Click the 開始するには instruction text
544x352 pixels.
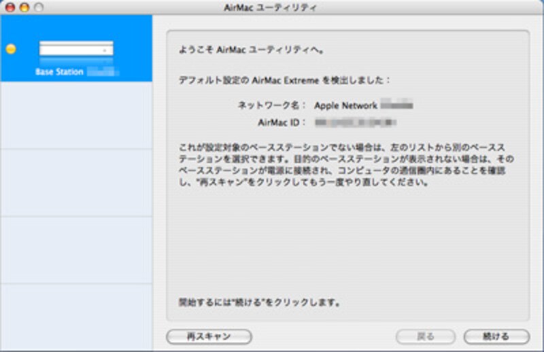(259, 300)
